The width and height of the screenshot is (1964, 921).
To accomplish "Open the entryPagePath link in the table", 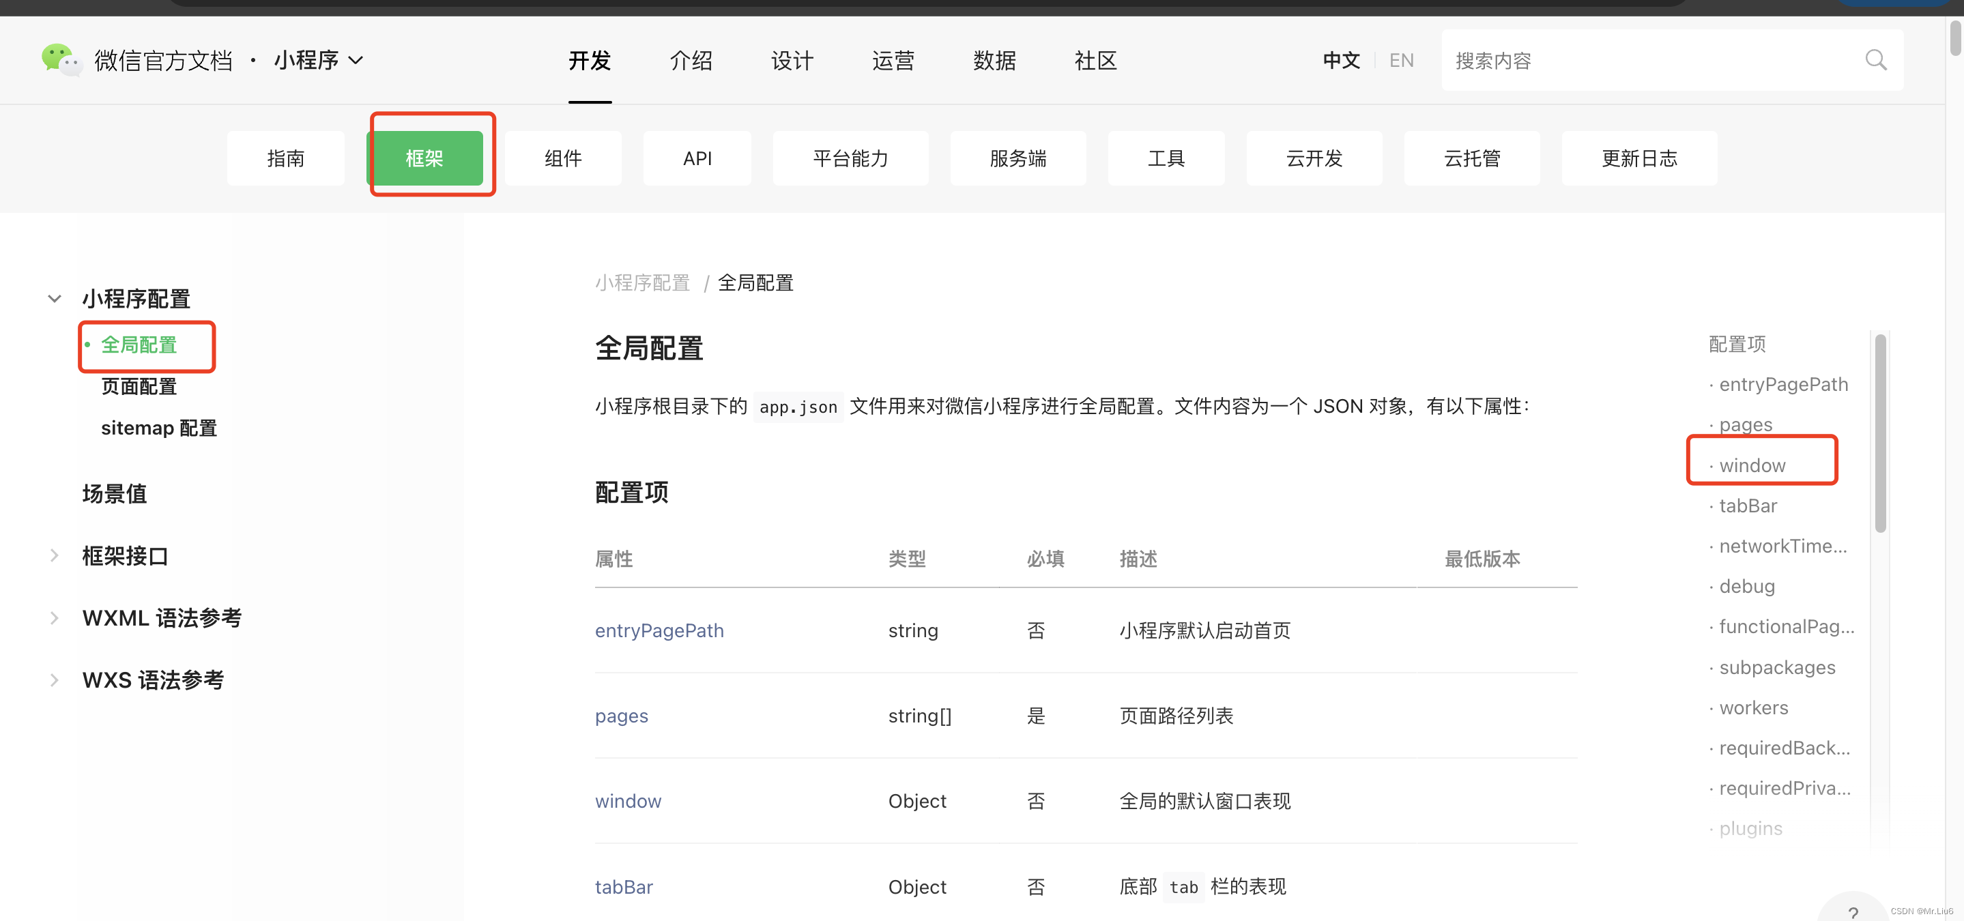I will coord(659,630).
